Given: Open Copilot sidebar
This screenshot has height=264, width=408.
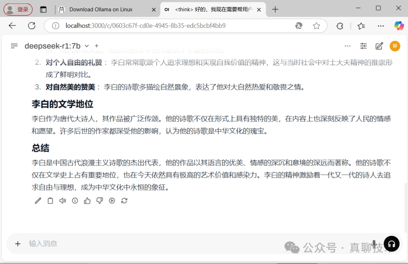Looking at the screenshot, I should [x=399, y=26].
